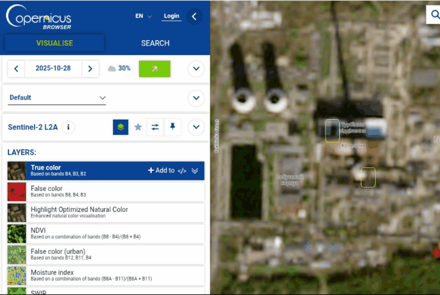This screenshot has width=440, height=295.
Task: Select the NDVI layer thumbnail
Action: pyautogui.click(x=16, y=234)
